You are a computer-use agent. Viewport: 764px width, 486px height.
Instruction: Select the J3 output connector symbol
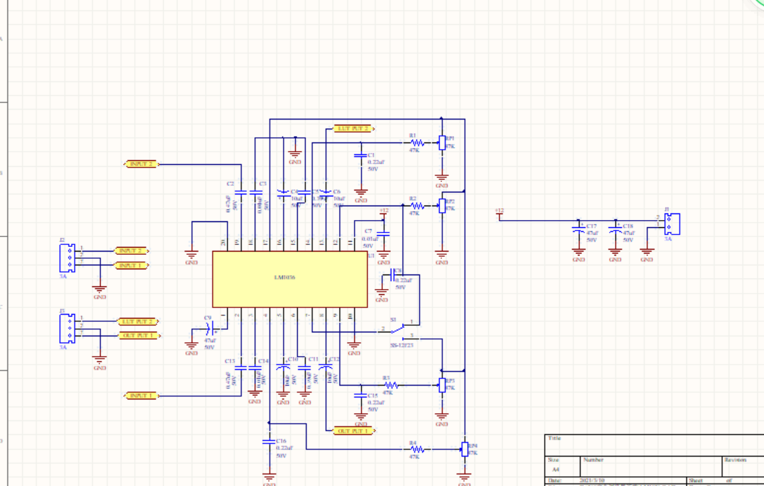coord(67,329)
